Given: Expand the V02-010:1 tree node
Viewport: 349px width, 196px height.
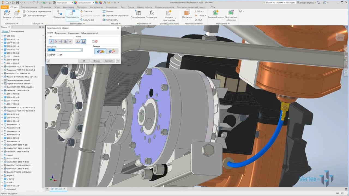Looking at the screenshot, I should click(2, 36).
